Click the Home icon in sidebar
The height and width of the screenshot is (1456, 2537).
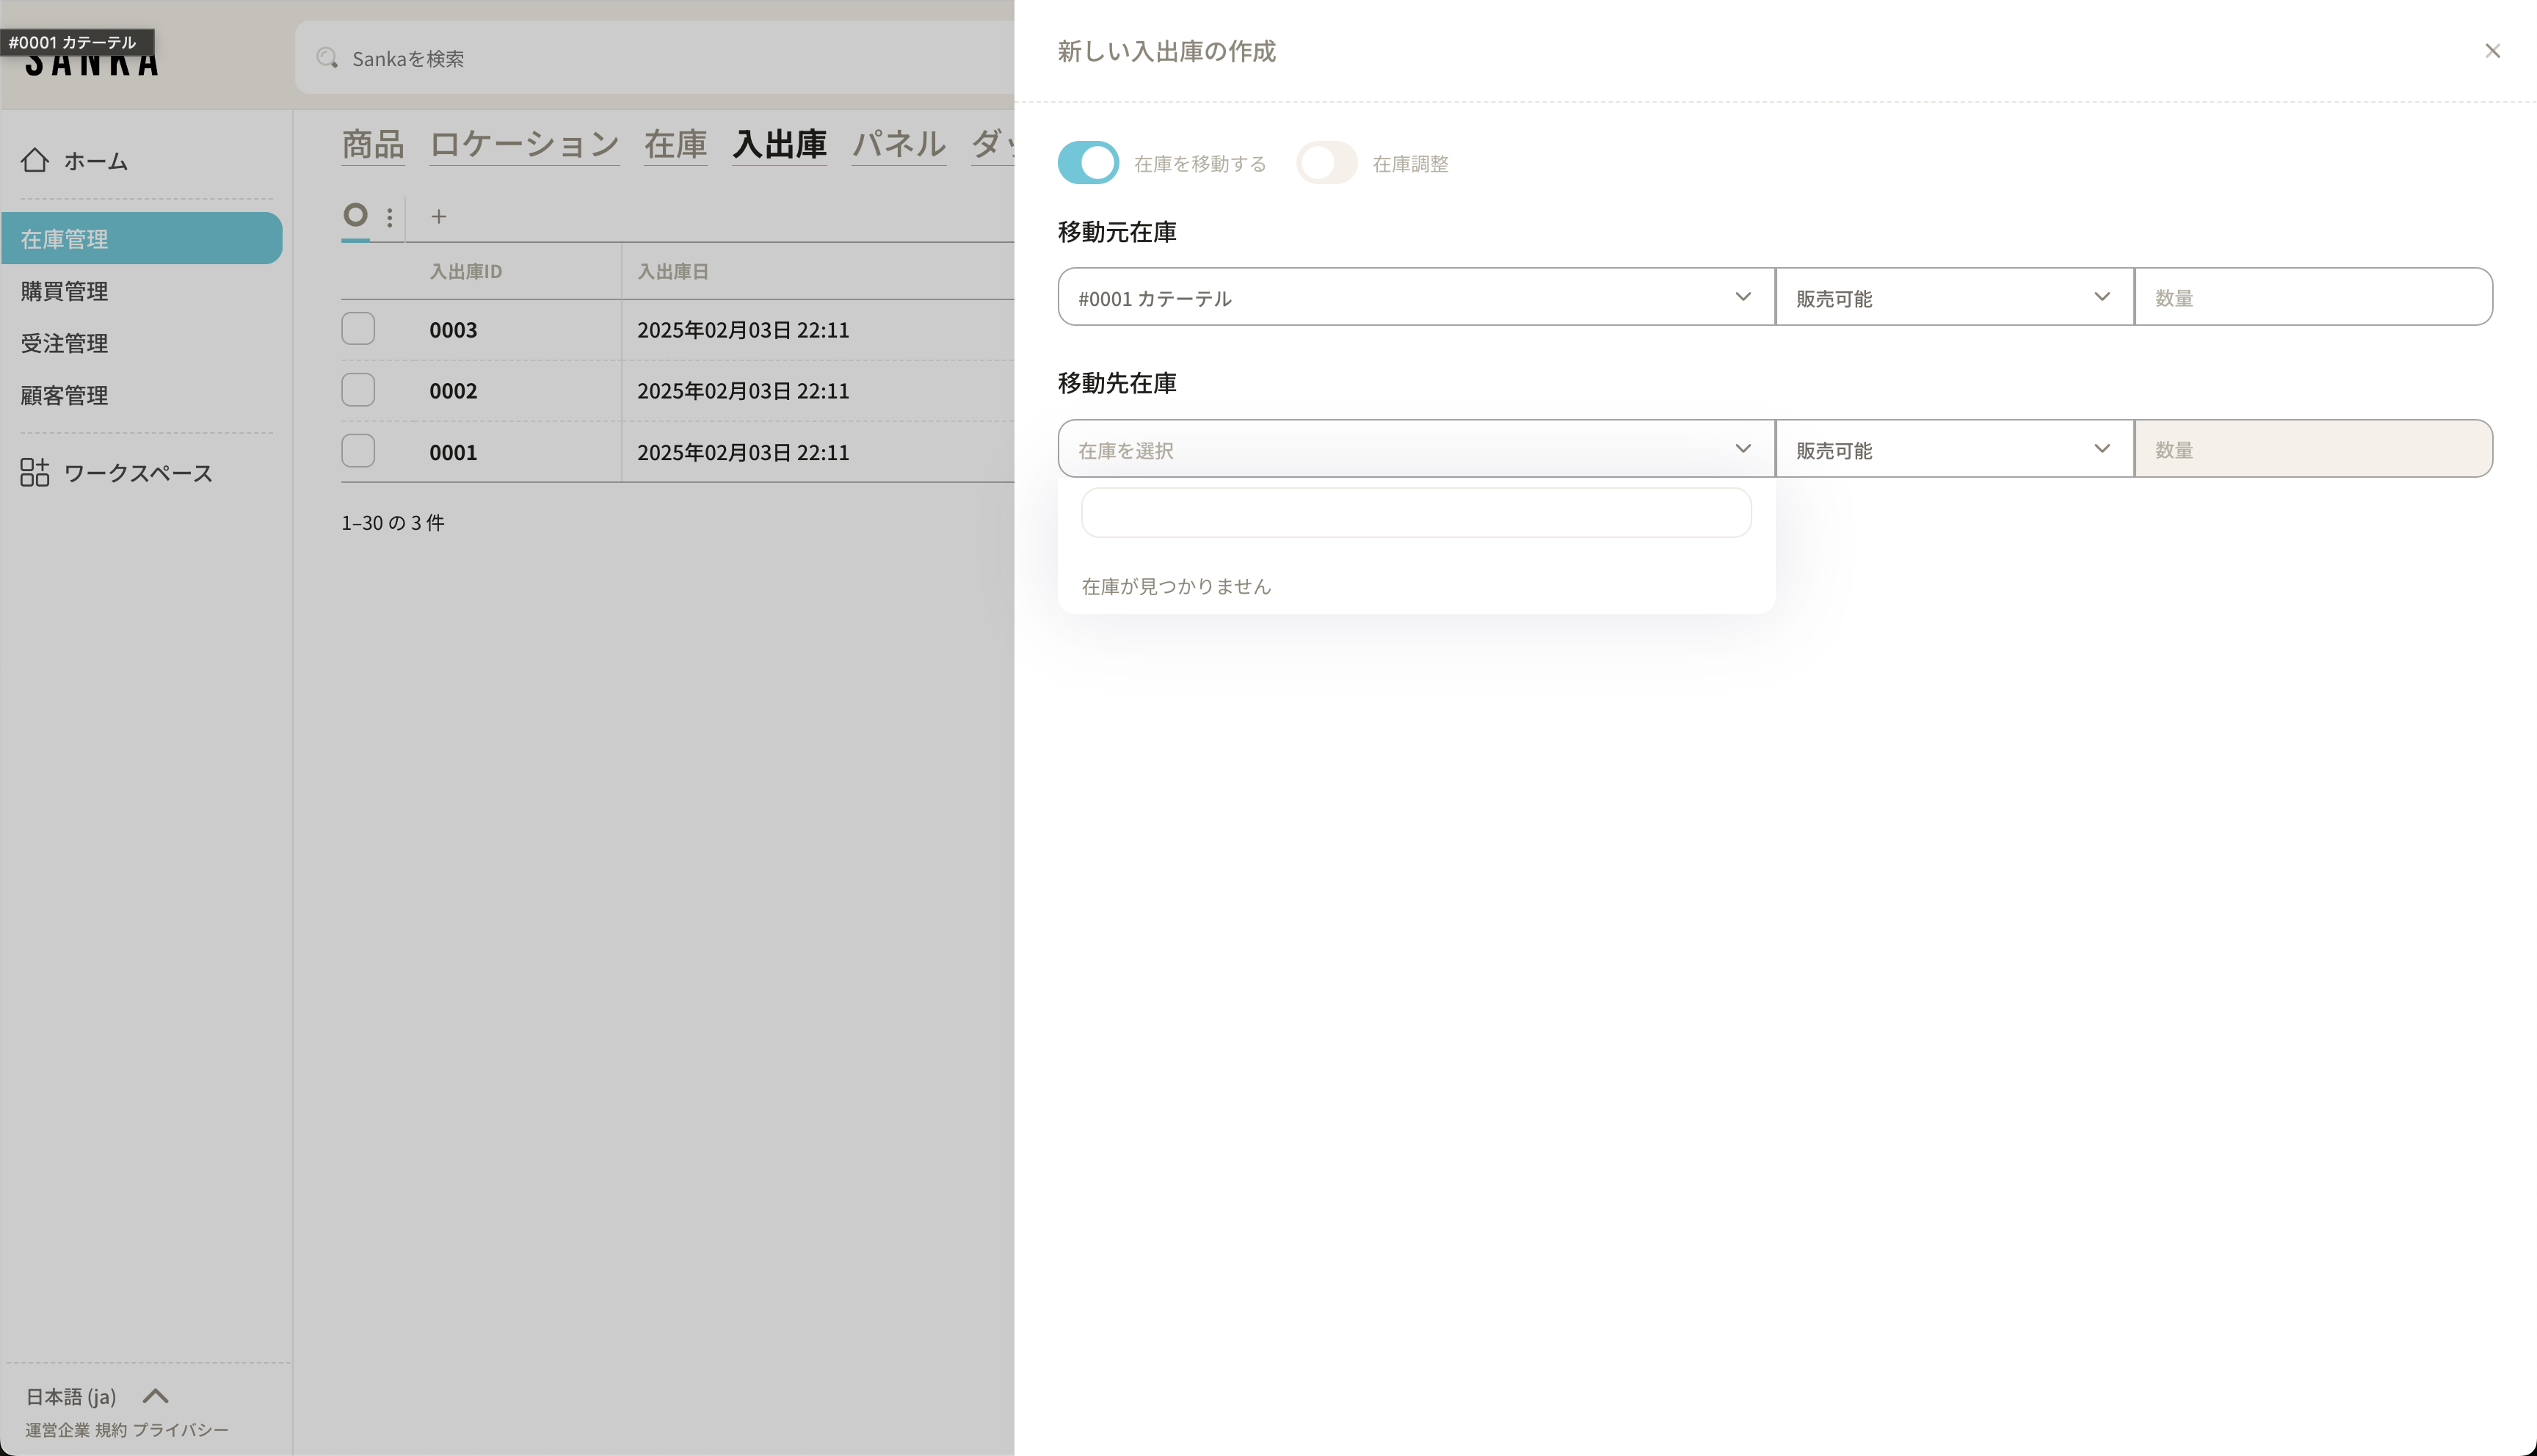pyautogui.click(x=35, y=160)
